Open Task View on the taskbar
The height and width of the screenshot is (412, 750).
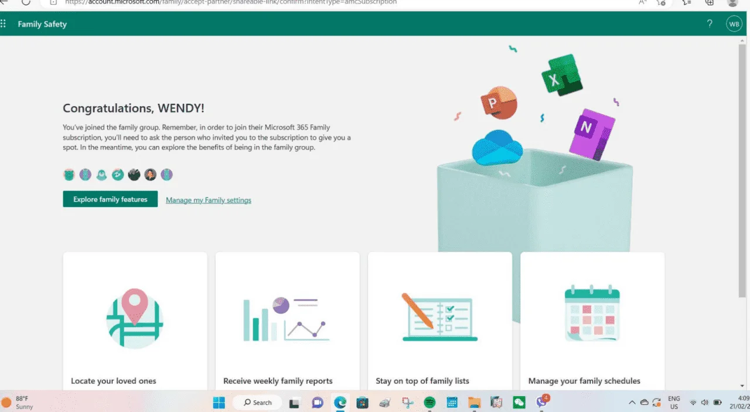coord(295,403)
